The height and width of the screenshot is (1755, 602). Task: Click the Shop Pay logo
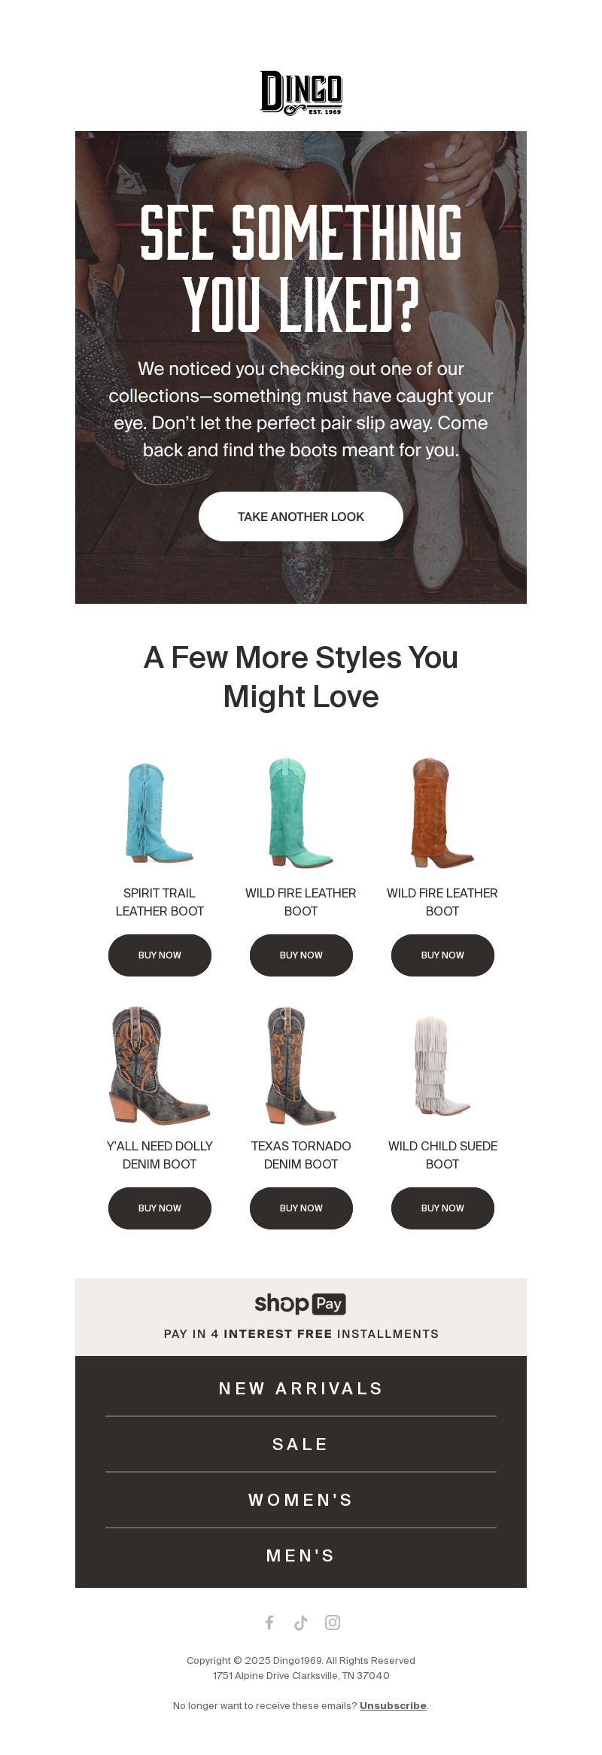coord(301,1303)
